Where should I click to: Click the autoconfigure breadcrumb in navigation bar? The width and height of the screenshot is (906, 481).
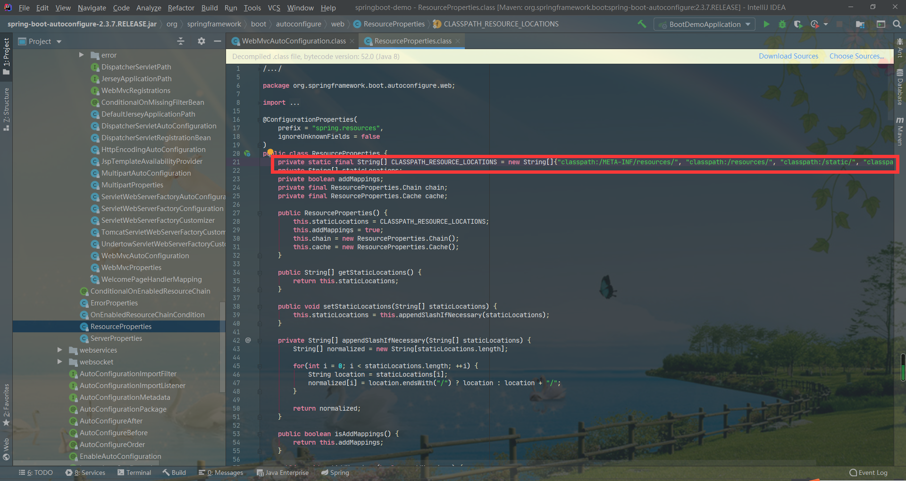pyautogui.click(x=298, y=24)
